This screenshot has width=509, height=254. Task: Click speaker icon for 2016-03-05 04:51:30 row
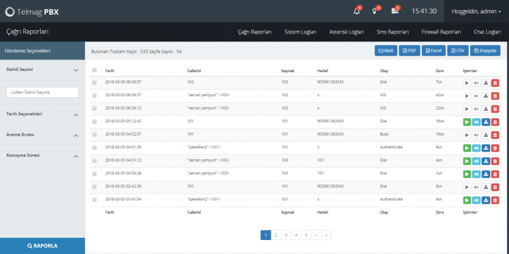point(476,148)
